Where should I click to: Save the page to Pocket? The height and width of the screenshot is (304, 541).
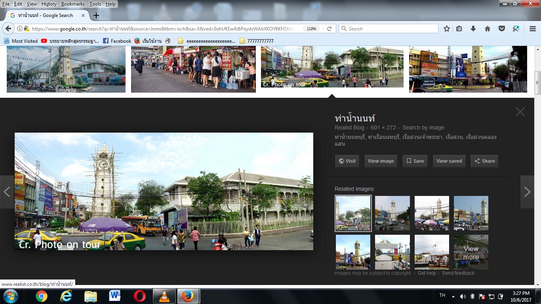point(501,28)
